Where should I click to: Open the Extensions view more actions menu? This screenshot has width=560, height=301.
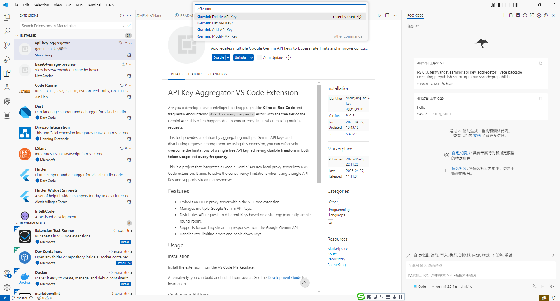[129, 15]
